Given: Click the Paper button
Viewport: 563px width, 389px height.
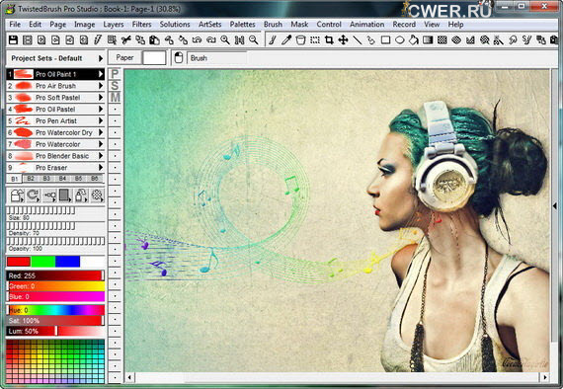Looking at the screenshot, I should point(124,58).
